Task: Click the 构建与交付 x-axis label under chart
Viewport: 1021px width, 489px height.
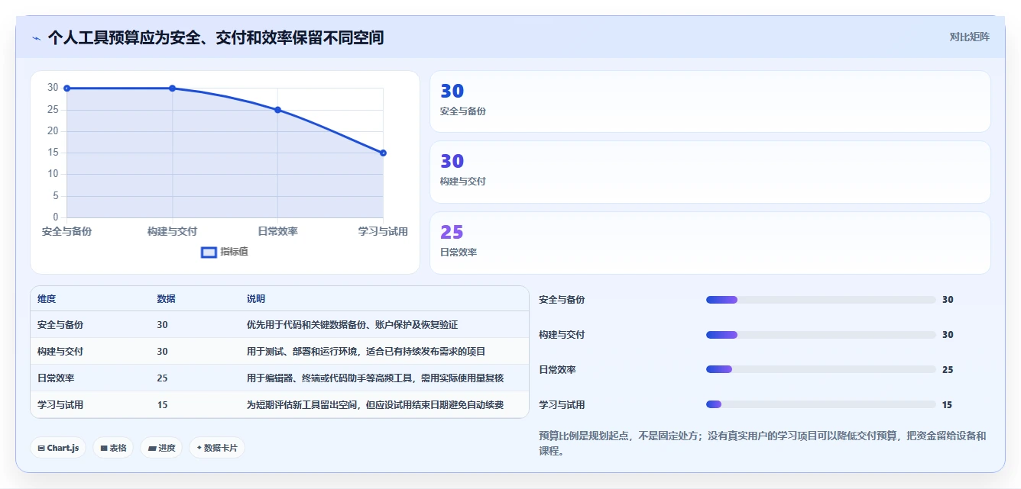Action: (x=172, y=231)
